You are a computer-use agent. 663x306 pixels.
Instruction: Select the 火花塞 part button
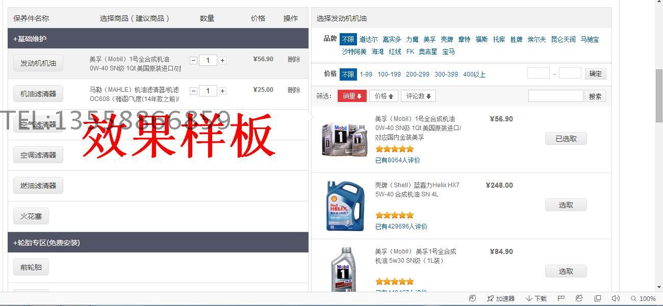(x=31, y=216)
